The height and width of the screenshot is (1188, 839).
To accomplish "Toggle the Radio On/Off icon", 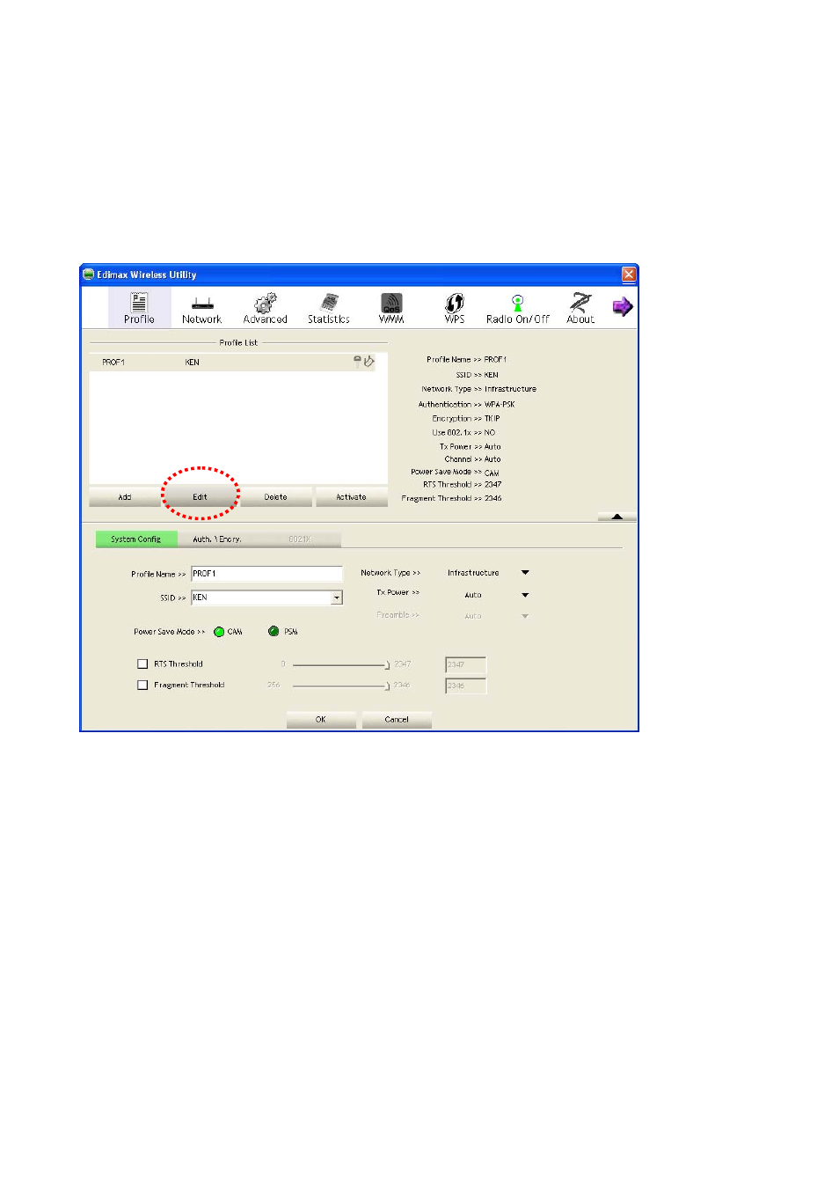I will (x=517, y=307).
